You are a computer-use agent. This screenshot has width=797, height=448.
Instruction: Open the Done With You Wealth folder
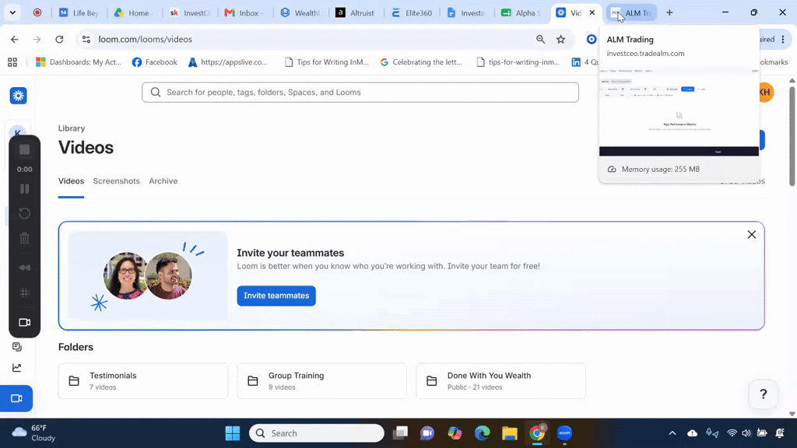pyautogui.click(x=500, y=381)
